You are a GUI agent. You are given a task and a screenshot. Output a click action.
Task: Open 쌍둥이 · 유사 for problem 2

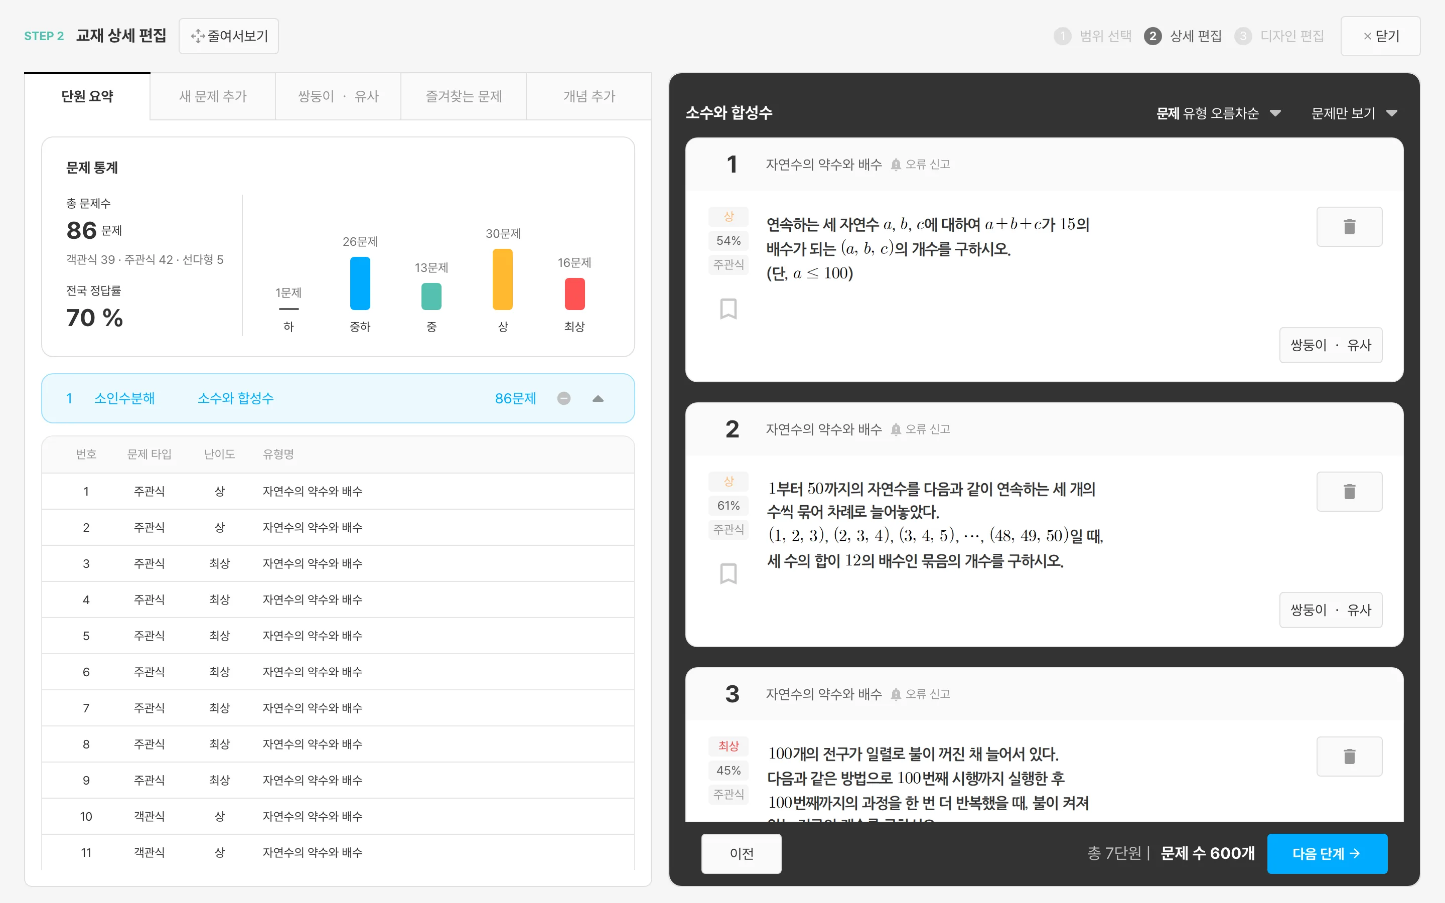[x=1331, y=610]
